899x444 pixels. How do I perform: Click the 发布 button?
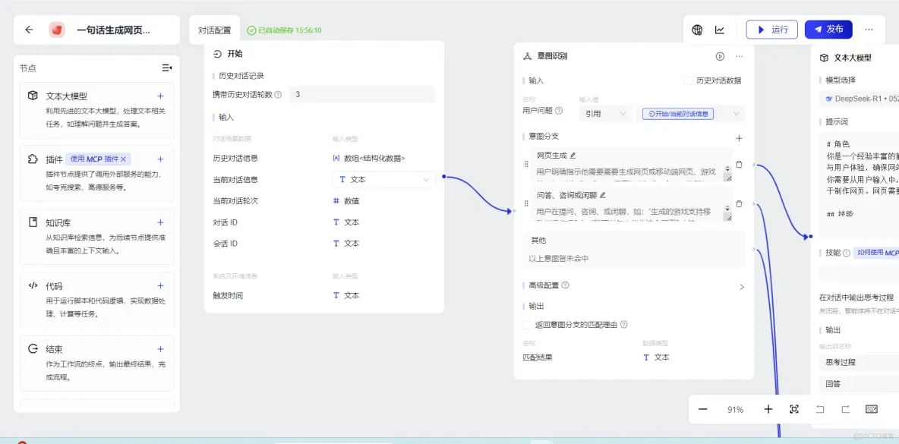[x=828, y=30]
